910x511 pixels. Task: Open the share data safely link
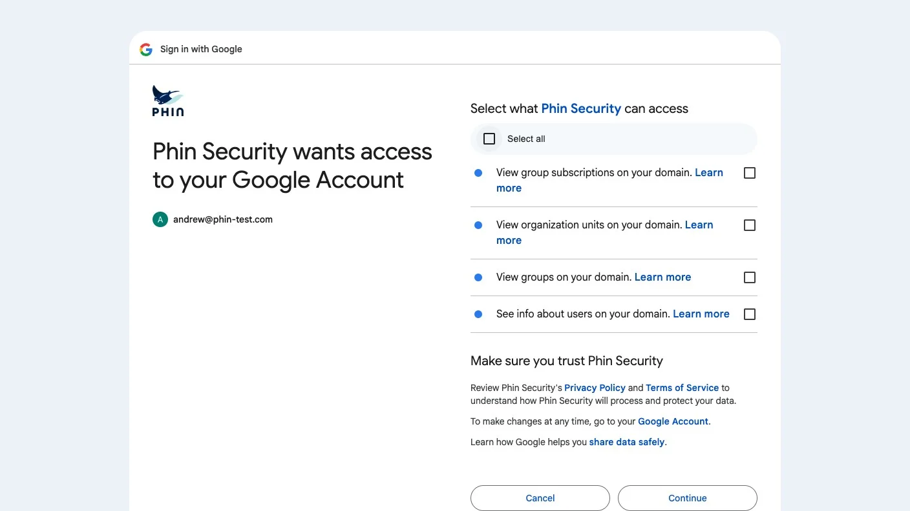627,442
